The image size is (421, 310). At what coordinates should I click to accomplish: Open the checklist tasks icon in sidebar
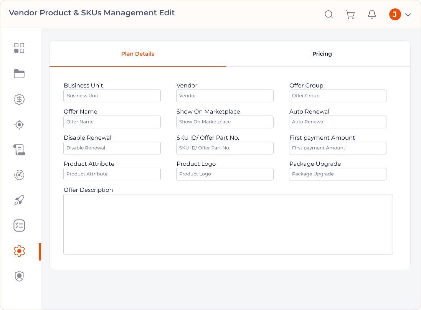click(19, 226)
